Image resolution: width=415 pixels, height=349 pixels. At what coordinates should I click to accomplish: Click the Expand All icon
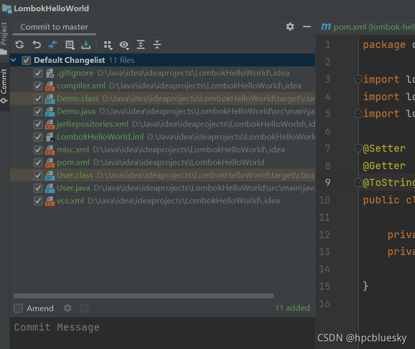point(141,44)
